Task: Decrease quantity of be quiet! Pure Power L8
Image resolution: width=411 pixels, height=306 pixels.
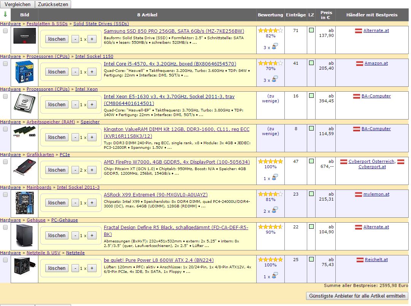Action: (75, 268)
